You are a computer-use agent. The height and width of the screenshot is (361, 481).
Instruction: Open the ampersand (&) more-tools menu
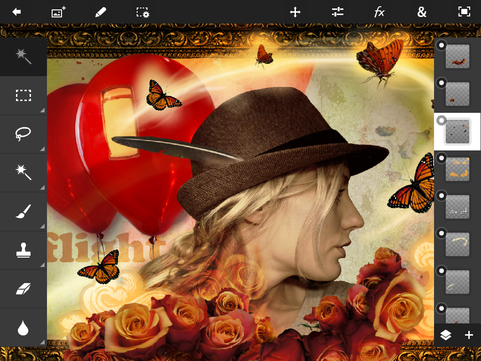point(422,12)
